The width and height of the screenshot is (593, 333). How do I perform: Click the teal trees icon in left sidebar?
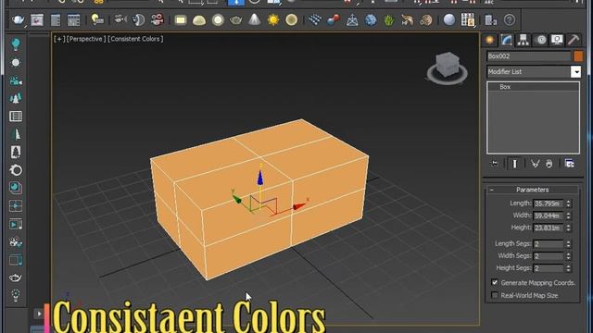[16, 98]
